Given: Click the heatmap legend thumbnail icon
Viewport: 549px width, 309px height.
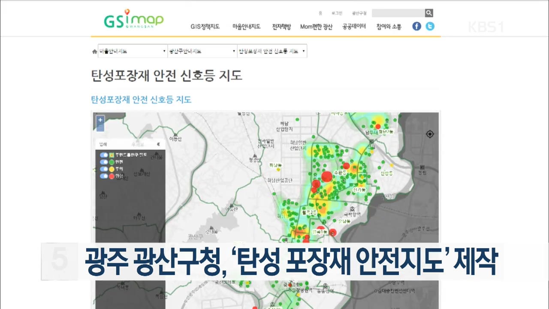Looking at the screenshot, I should tap(112, 155).
